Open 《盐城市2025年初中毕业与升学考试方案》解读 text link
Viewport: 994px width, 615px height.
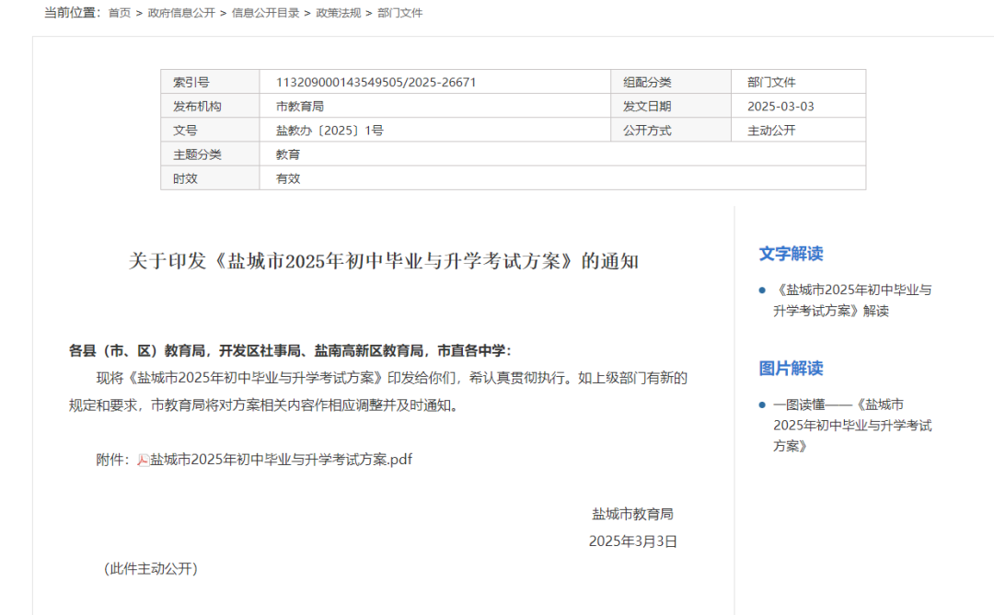point(852,301)
